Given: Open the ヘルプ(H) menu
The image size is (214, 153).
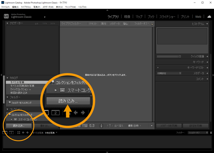Looking at the screenshot, I should [x=82, y=7].
